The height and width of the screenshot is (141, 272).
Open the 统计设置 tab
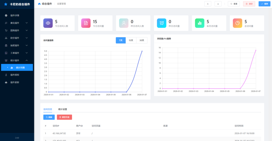(63, 109)
